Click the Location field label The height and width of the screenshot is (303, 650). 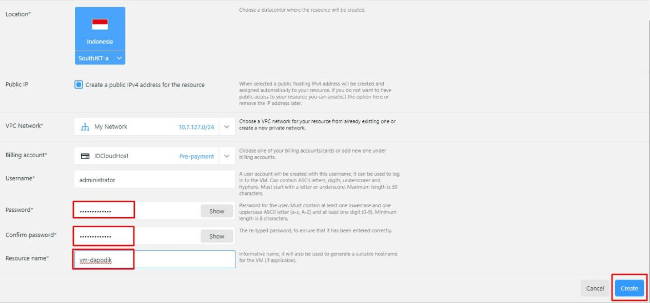tap(18, 14)
